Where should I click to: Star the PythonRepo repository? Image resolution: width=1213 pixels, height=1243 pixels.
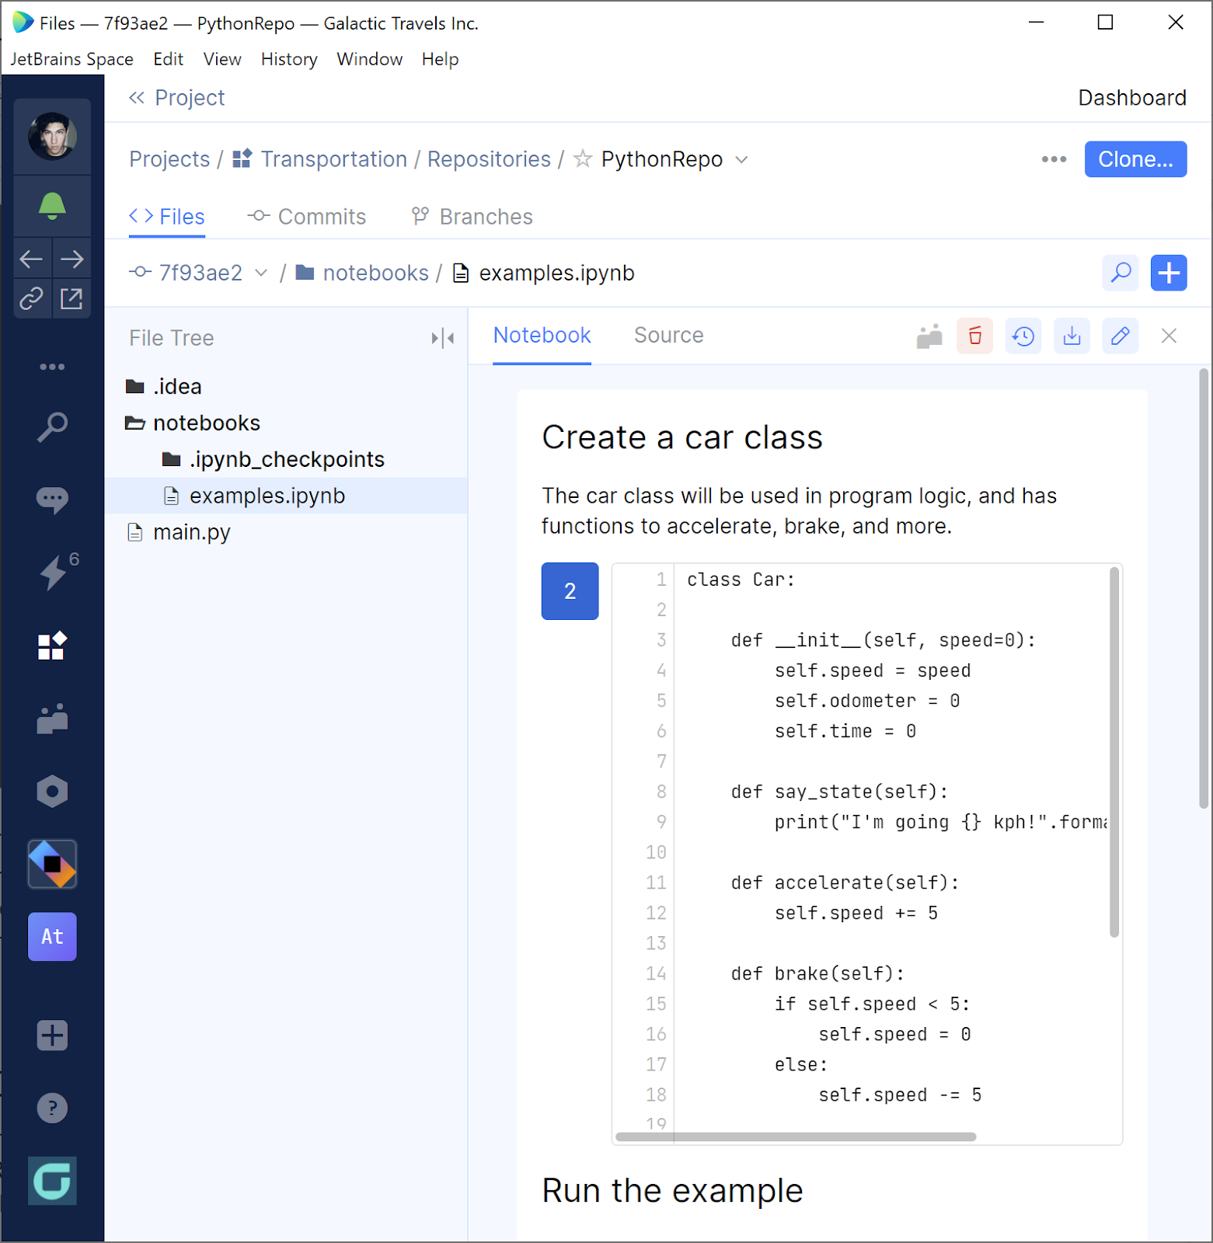(582, 159)
